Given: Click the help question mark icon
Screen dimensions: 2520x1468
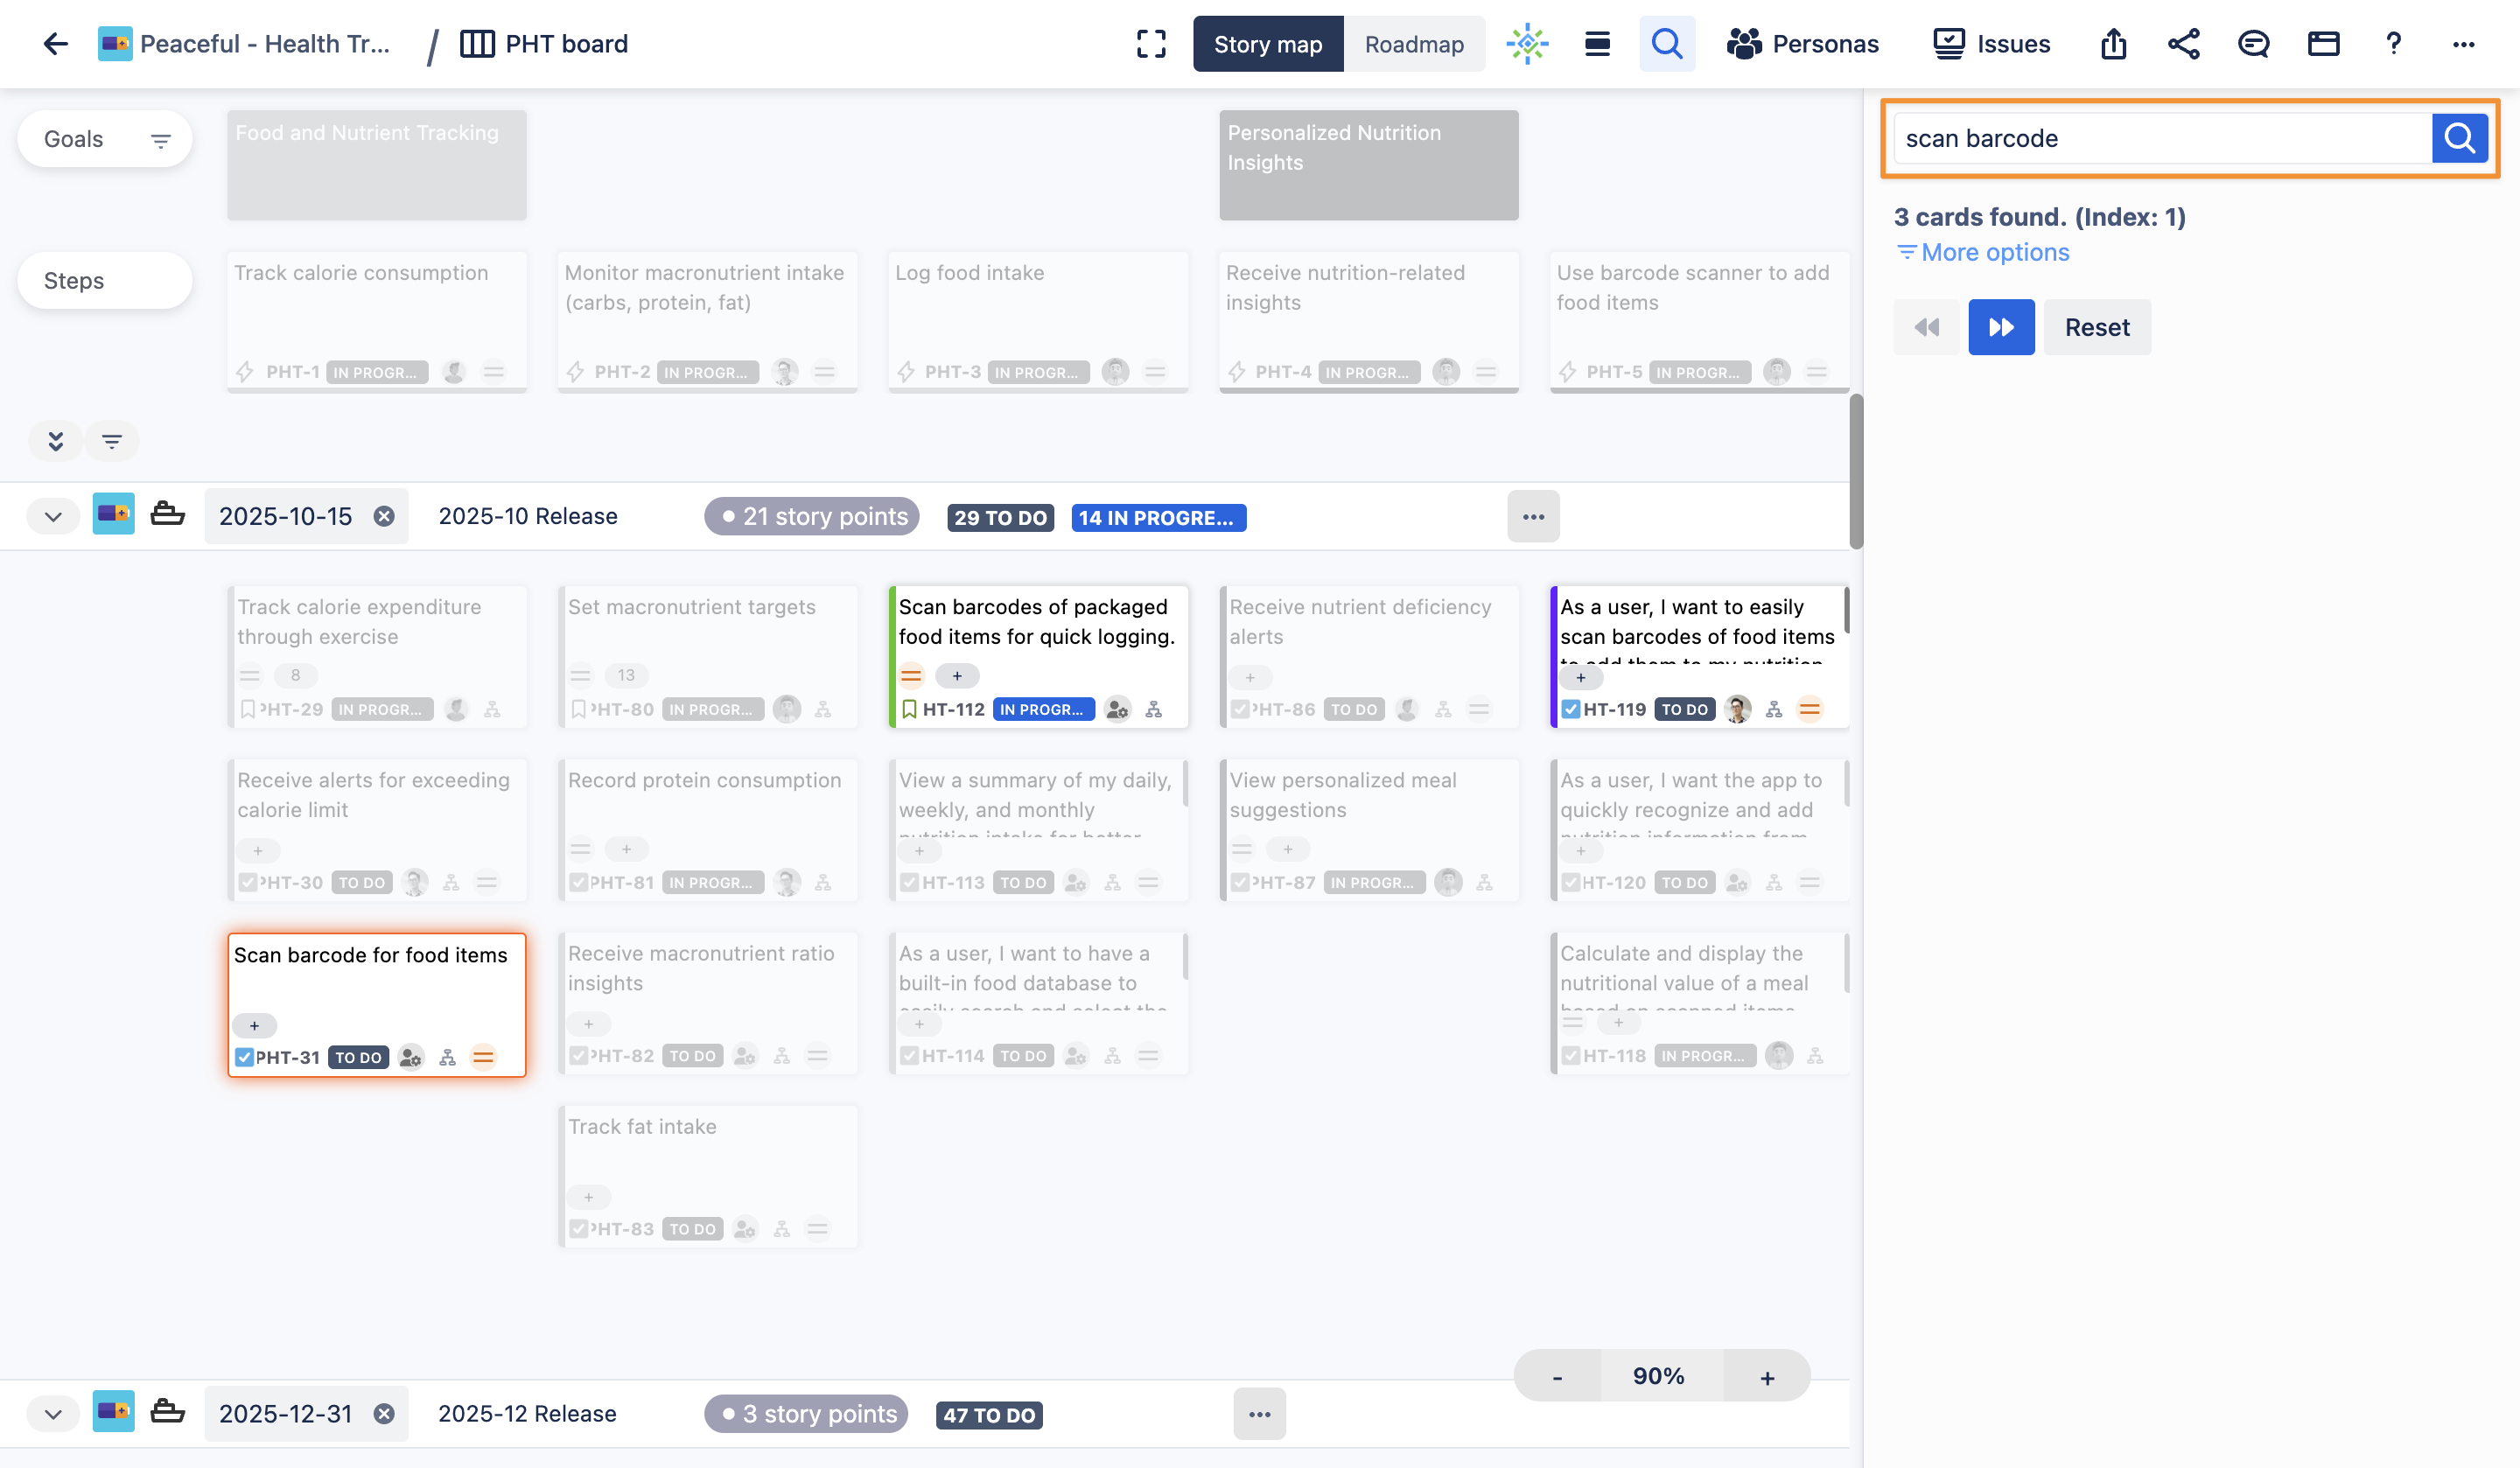Looking at the screenshot, I should coord(2393,44).
